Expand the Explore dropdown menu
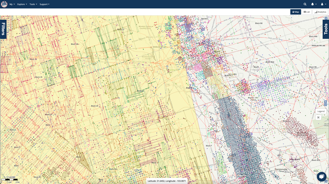The image size is (329, 184). pyautogui.click(x=22, y=4)
